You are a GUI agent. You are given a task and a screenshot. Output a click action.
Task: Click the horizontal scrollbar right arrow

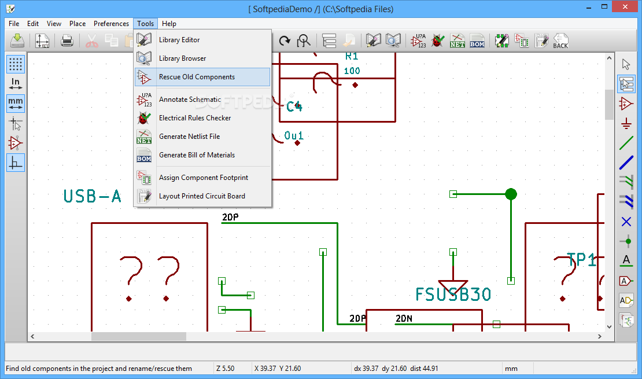coord(599,336)
